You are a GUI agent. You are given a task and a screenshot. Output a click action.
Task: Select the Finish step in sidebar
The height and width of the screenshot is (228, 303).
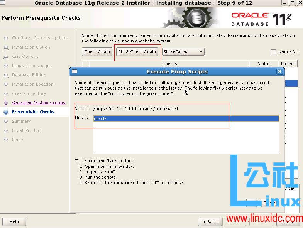pos(18,140)
